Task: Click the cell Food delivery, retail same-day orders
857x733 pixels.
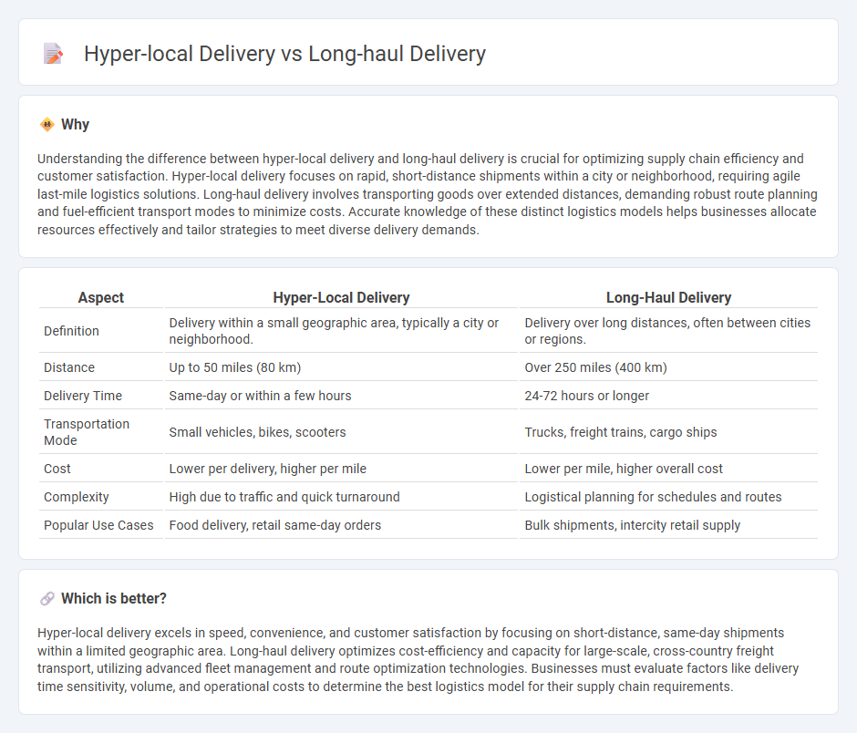Action: [x=341, y=525]
